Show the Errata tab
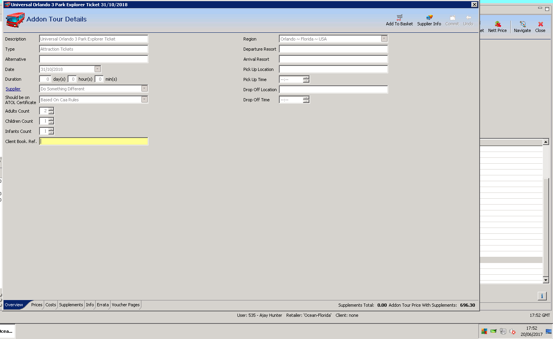The width and height of the screenshot is (553, 339). coord(103,305)
